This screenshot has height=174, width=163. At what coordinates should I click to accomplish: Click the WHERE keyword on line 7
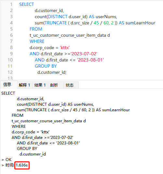point(37,42)
